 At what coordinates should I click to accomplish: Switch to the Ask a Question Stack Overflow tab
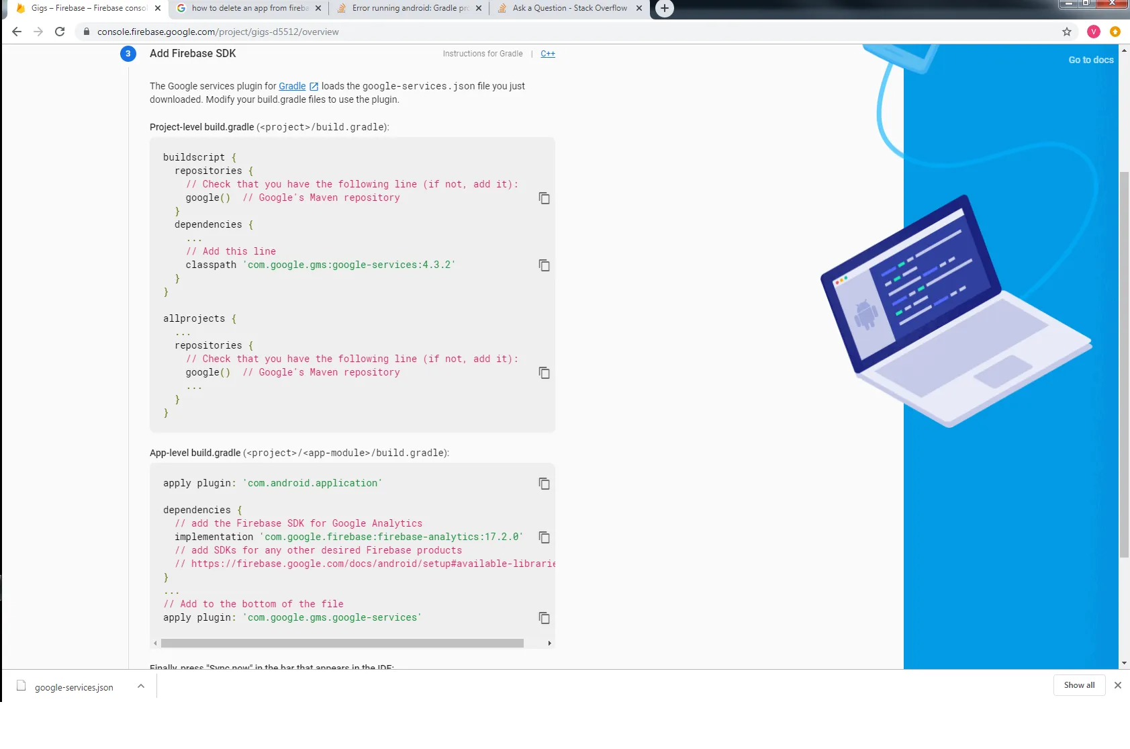pyautogui.click(x=569, y=8)
